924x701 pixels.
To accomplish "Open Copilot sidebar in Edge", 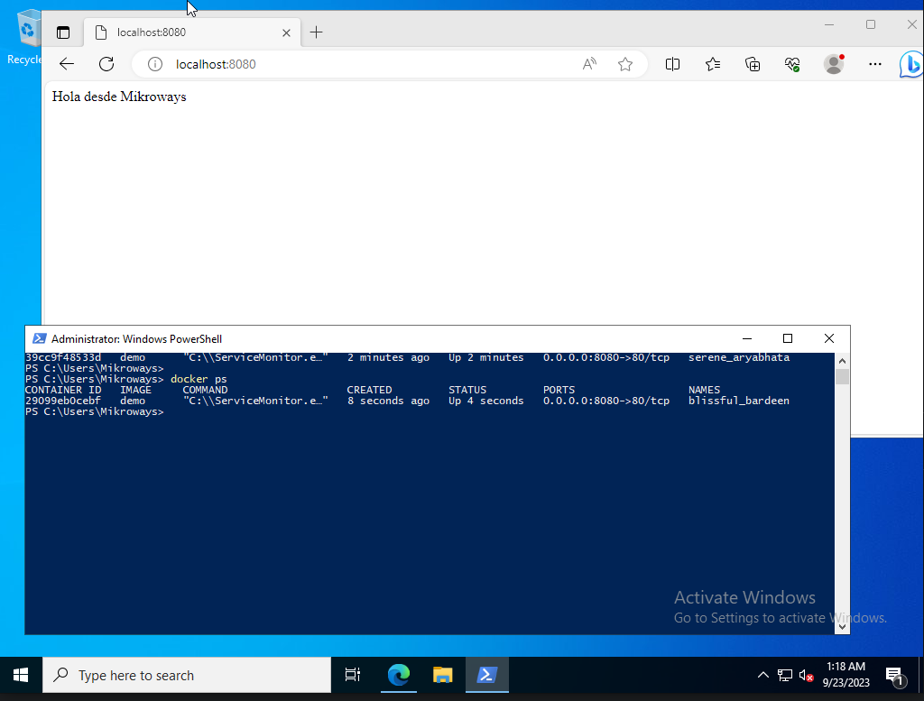I will [x=910, y=64].
